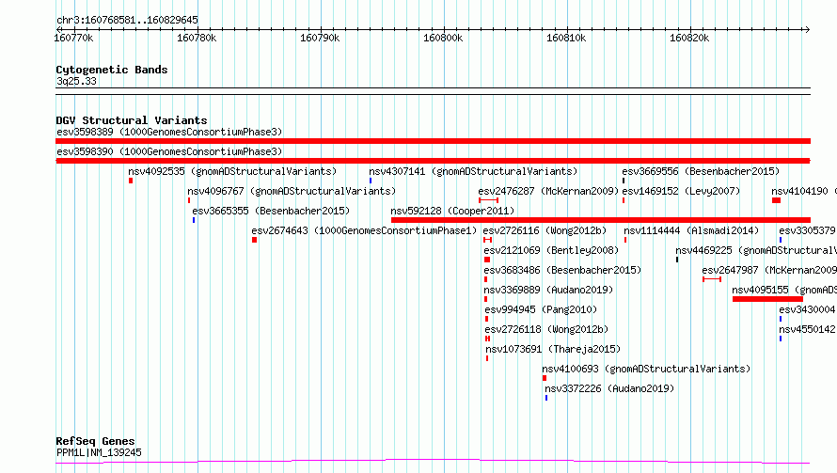837x473 pixels.
Task: Click the PPM1L magenta gene track line
Action: tap(433, 461)
